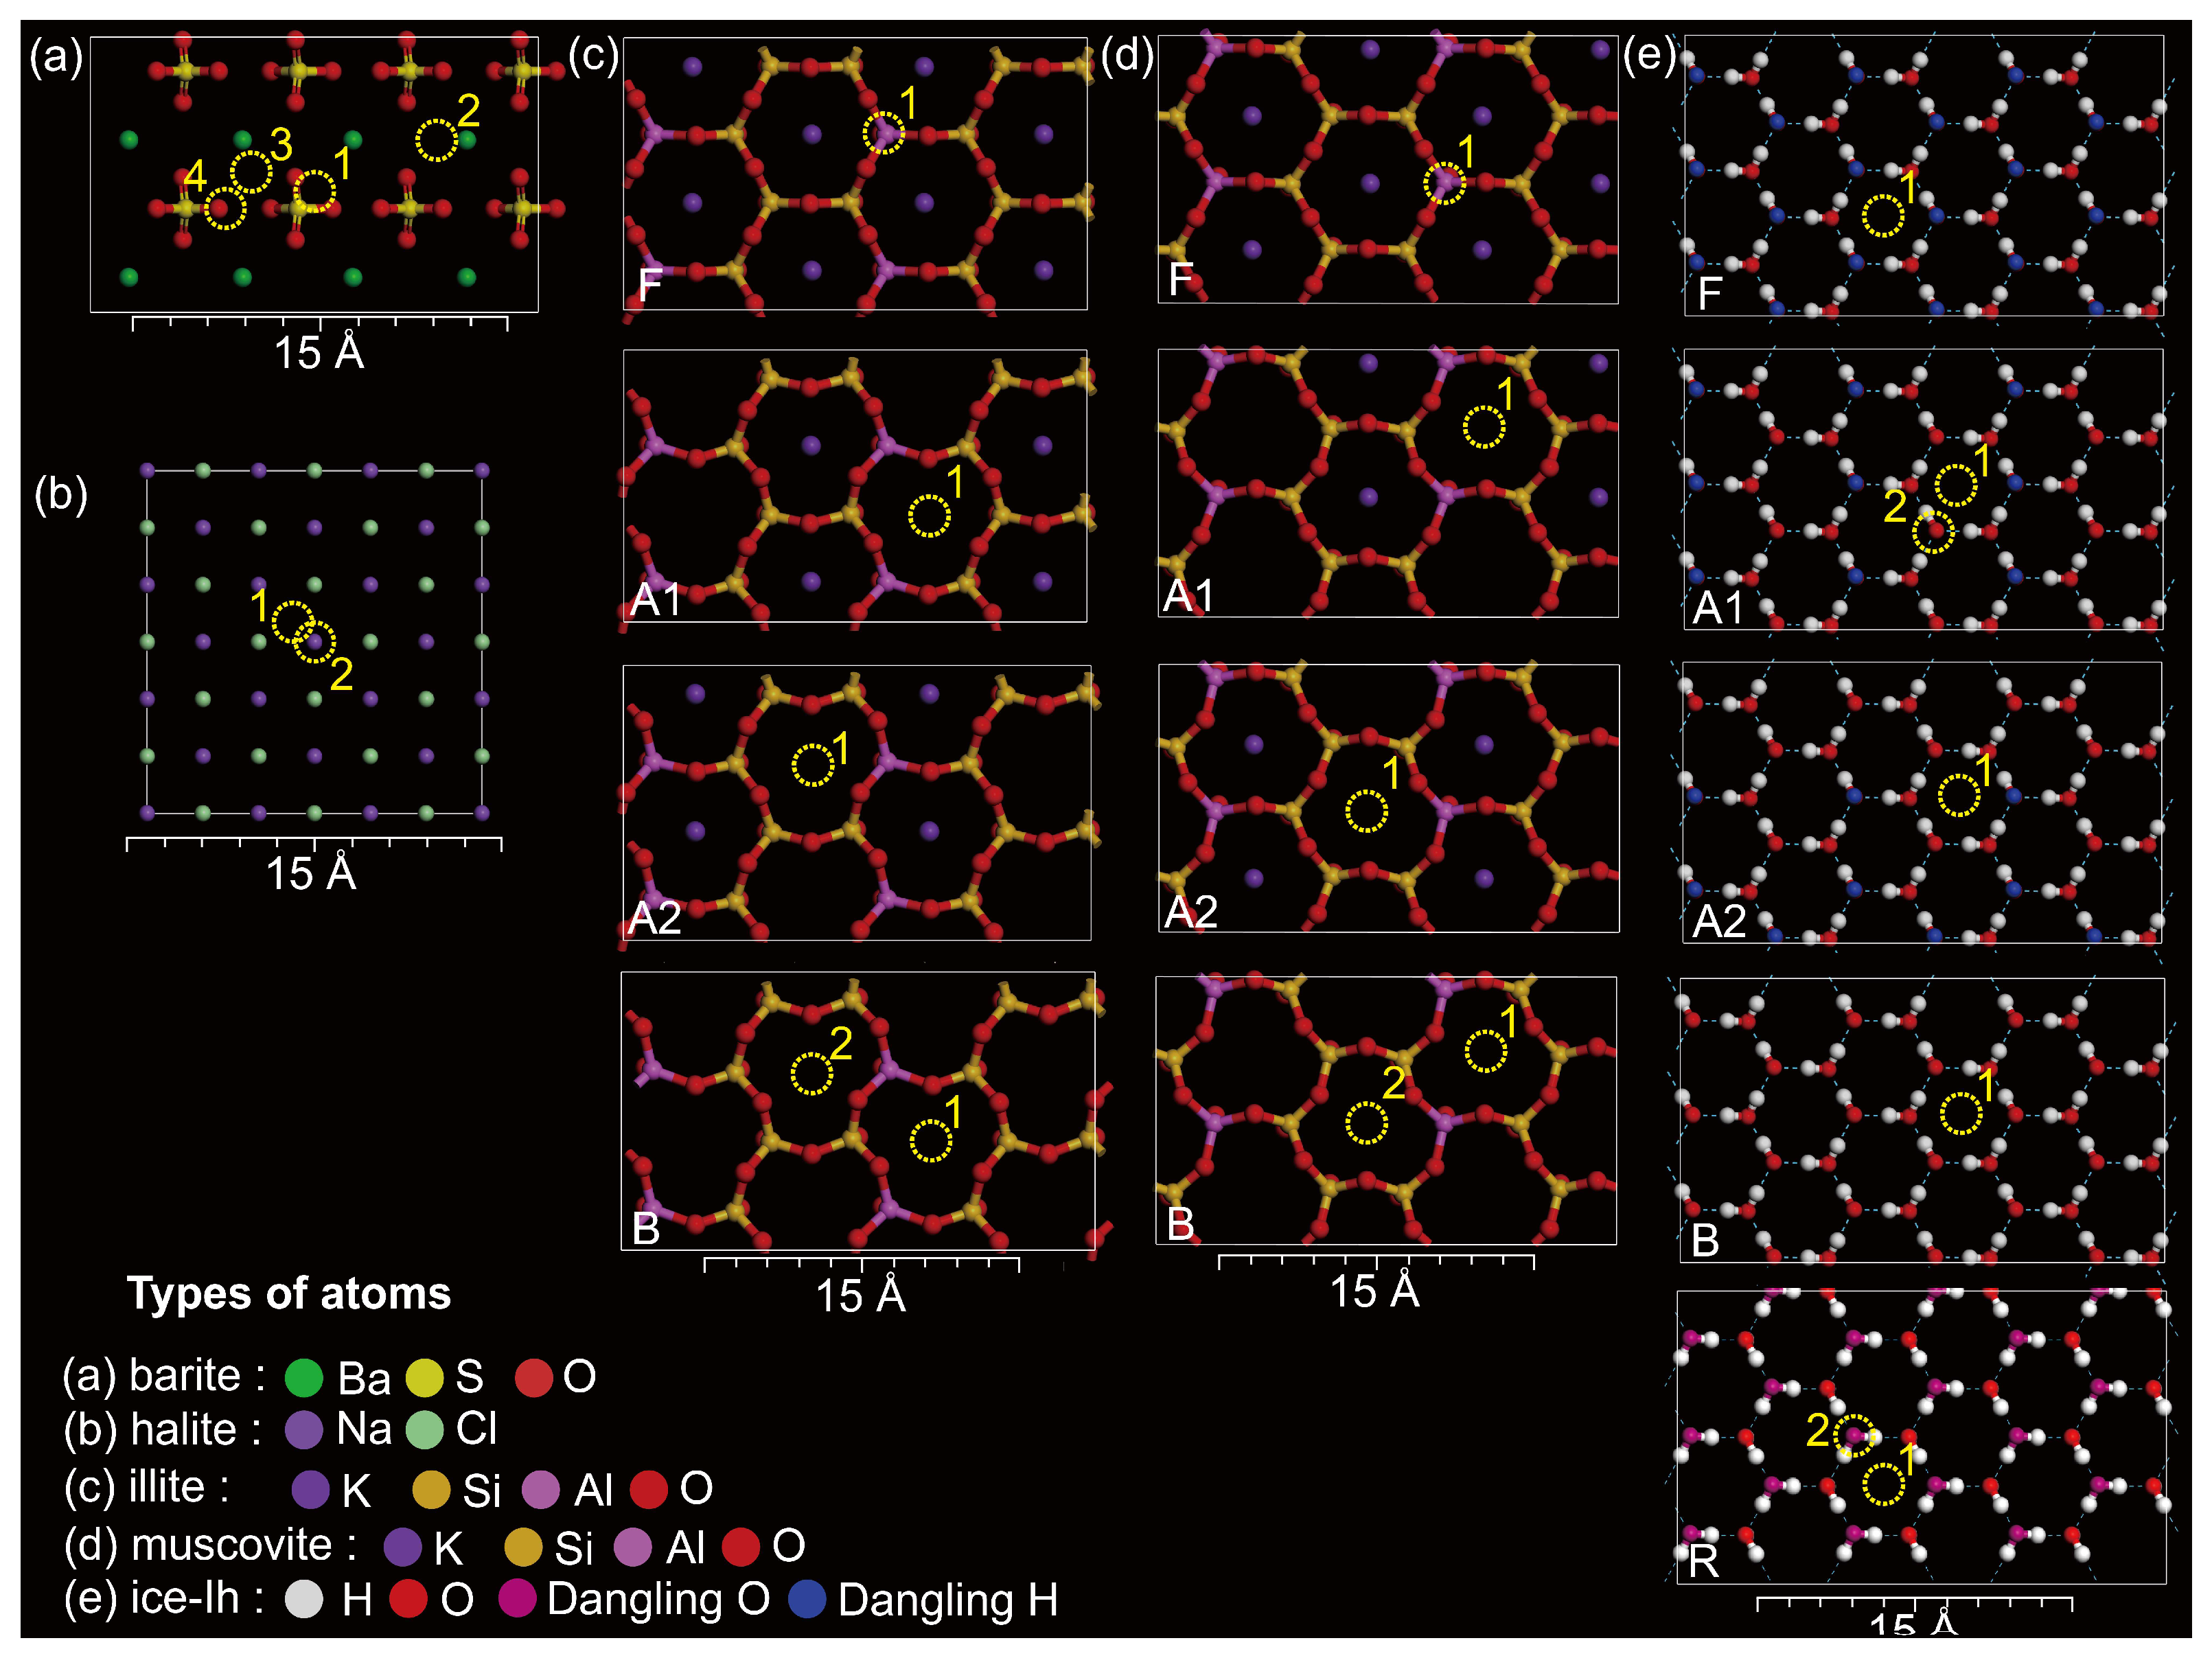Click the '(e) ice-Ih :' legend label
Image resolution: width=2212 pixels, height=1658 pixels.
pyautogui.click(x=165, y=1599)
